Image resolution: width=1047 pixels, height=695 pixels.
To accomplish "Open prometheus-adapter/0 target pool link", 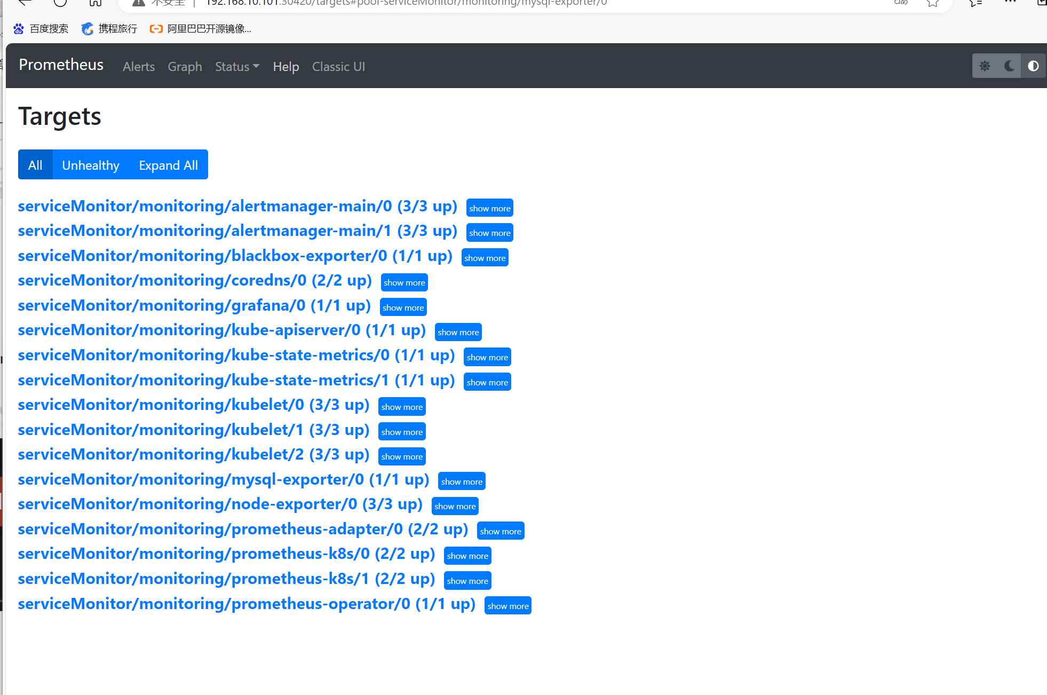I will (243, 530).
